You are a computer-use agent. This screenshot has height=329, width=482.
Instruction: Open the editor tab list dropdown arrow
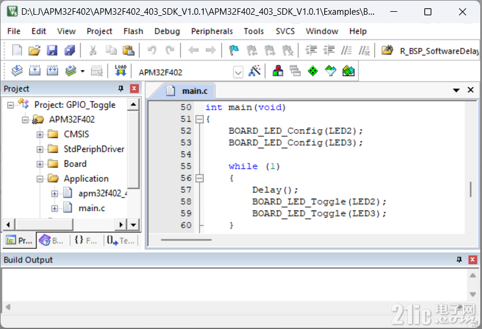tap(456, 90)
